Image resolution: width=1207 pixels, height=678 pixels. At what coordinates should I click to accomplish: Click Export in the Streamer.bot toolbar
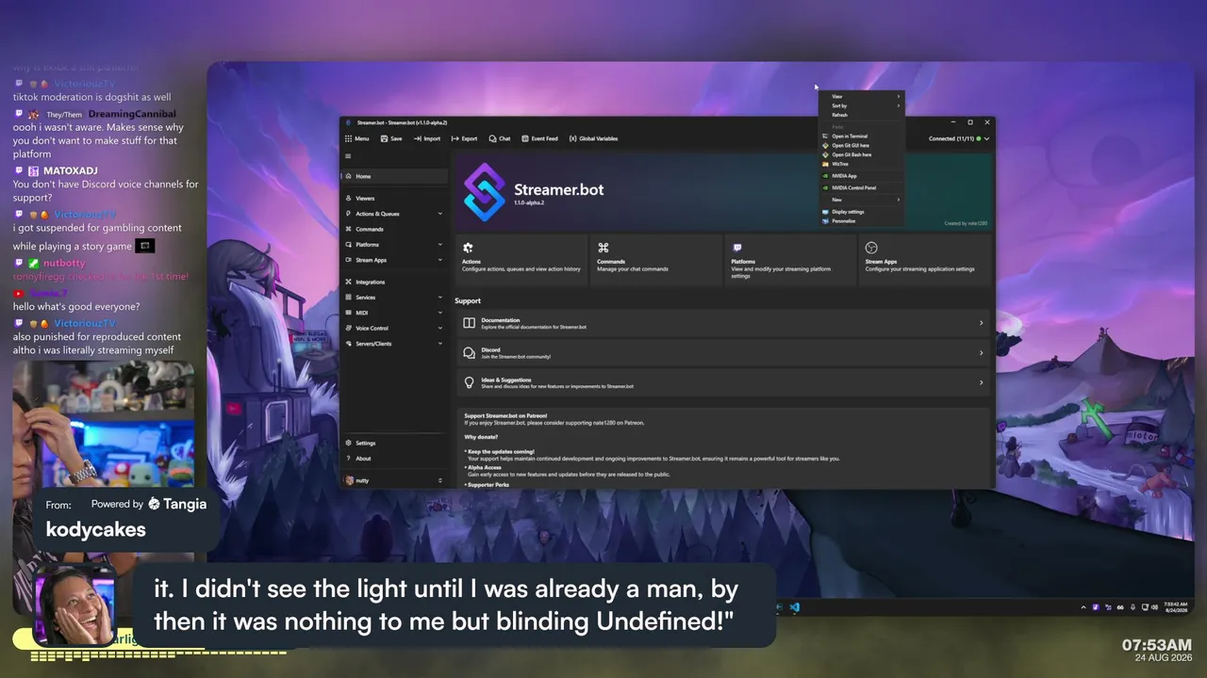tap(465, 138)
